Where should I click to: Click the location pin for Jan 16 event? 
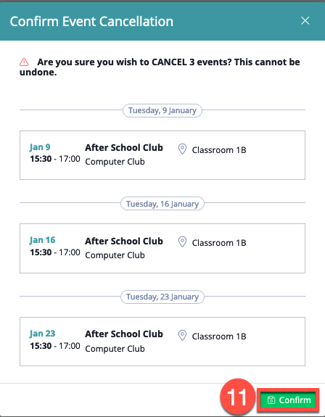coord(182,242)
